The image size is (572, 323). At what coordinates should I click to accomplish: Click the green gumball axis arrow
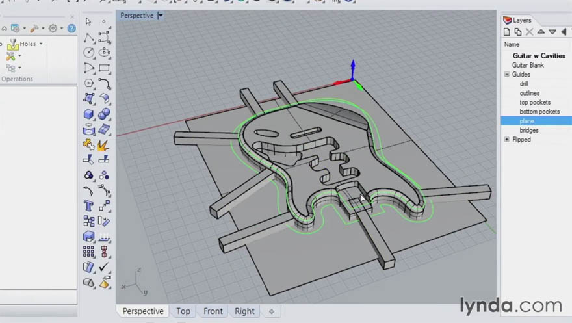tap(359, 86)
